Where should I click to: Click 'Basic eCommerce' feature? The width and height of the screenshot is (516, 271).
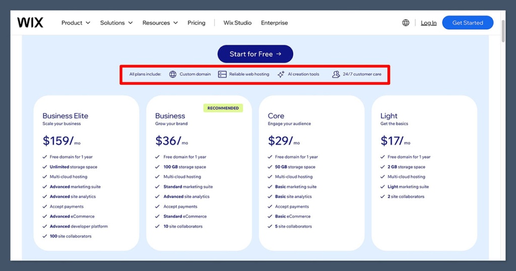click(x=293, y=217)
